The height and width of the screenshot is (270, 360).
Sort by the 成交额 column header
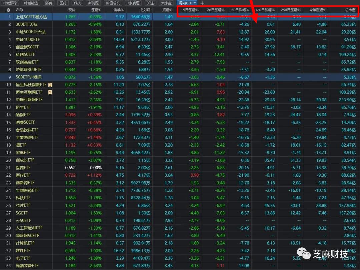(145, 10)
